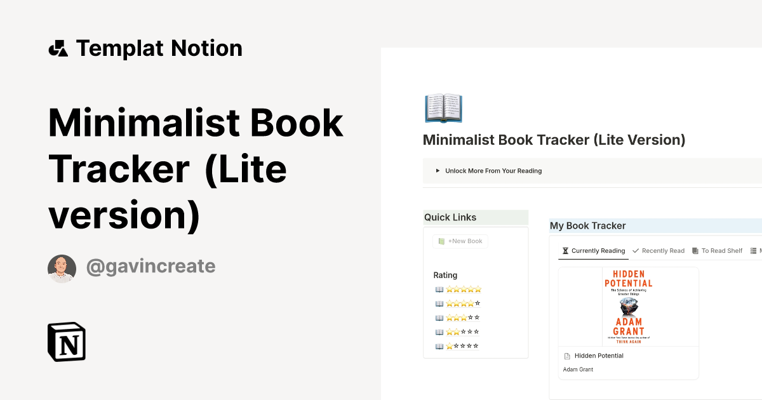Click the +New Book button
762x400 pixels.
click(460, 241)
